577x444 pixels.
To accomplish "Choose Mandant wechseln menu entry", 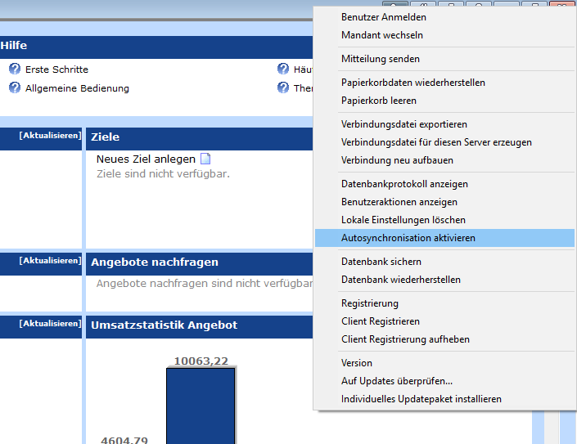I will point(444,35).
